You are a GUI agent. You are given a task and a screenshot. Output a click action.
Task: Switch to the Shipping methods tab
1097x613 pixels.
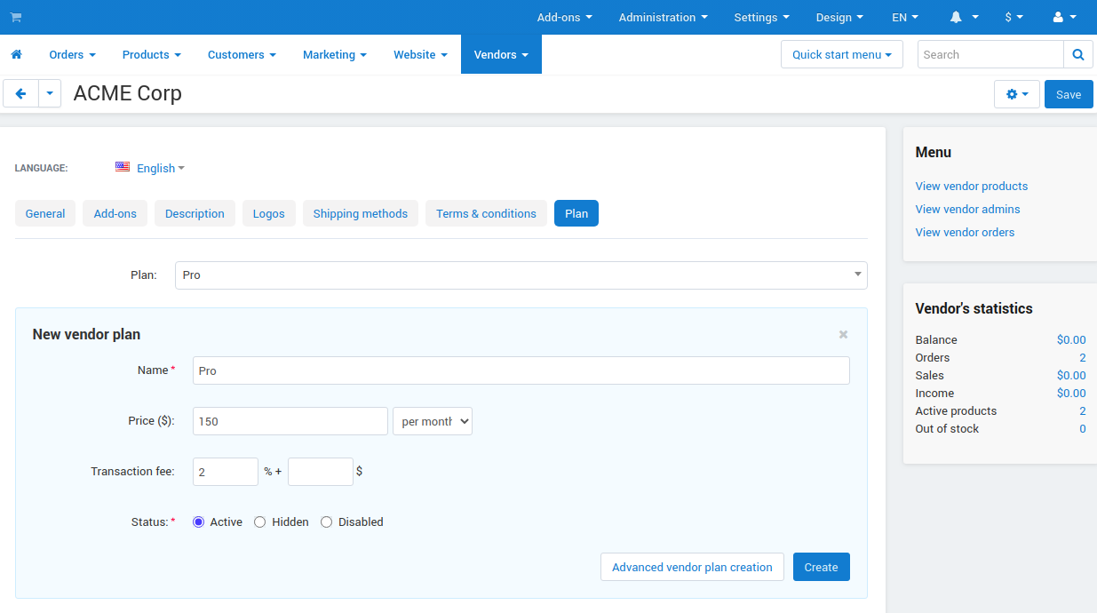(361, 213)
